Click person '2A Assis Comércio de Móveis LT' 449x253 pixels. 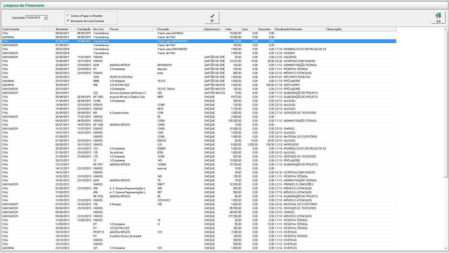[x=128, y=93]
